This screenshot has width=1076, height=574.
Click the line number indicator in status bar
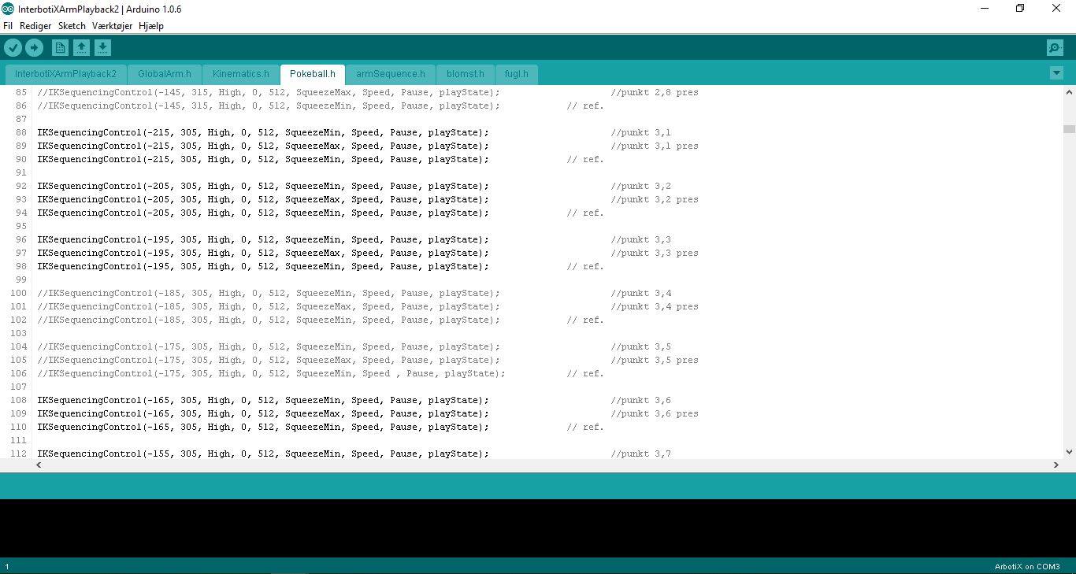coord(7,567)
